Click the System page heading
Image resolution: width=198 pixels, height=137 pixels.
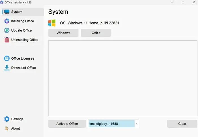click(x=58, y=12)
